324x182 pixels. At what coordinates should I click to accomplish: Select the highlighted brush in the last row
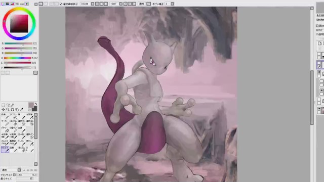click(5, 149)
